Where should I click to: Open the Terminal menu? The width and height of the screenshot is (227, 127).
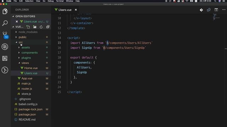pos(60,1)
